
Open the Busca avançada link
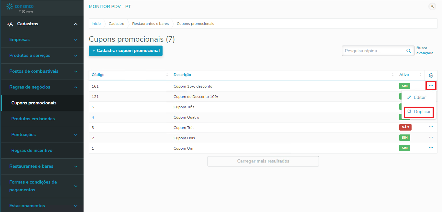(x=425, y=50)
